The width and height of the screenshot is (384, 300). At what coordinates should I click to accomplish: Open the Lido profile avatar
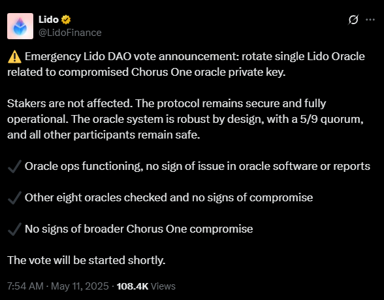[20, 26]
